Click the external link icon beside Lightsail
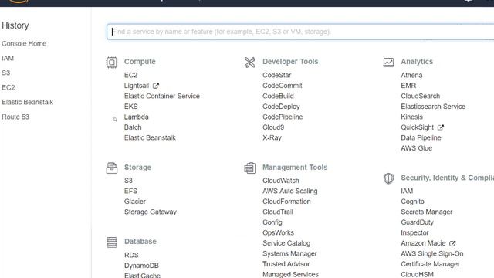Viewport: 494px width, 278px height. click(156, 86)
